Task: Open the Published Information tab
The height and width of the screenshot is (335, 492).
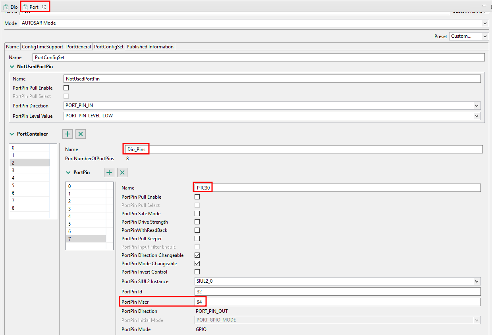Action: pyautogui.click(x=150, y=46)
